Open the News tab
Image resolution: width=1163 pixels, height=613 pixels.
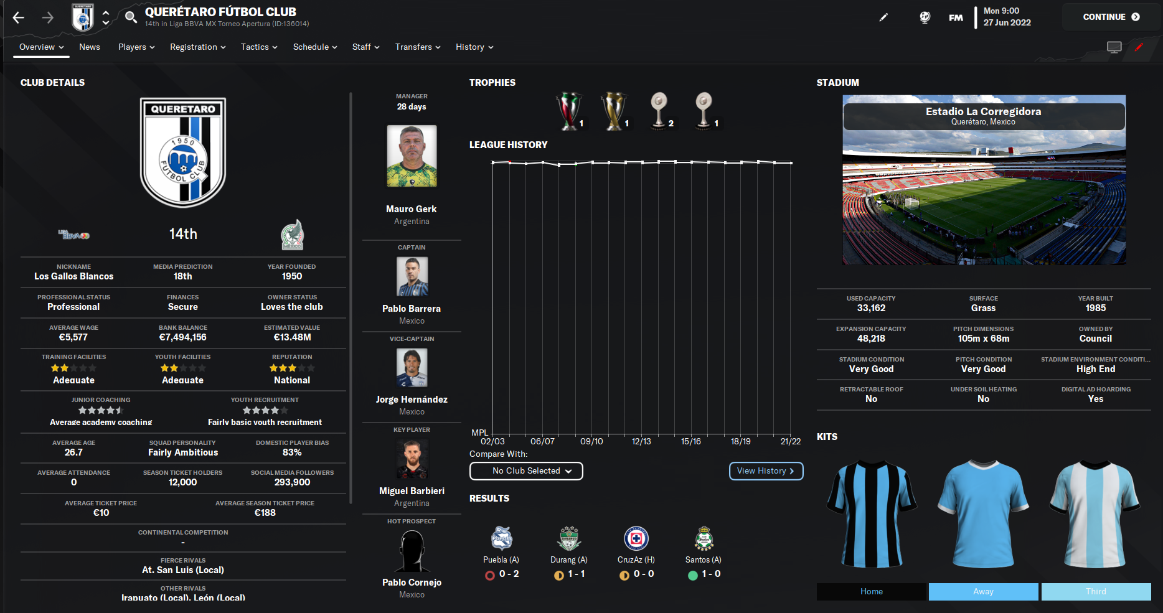90,47
